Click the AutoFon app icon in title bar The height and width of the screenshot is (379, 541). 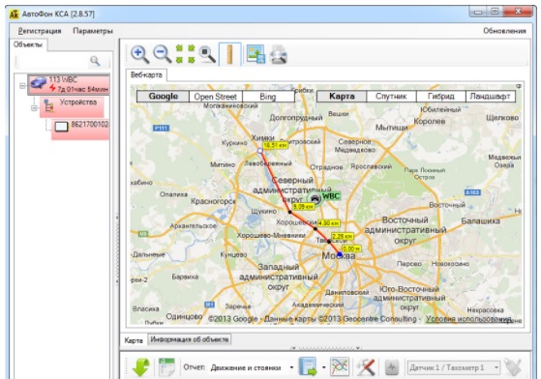click(x=14, y=15)
